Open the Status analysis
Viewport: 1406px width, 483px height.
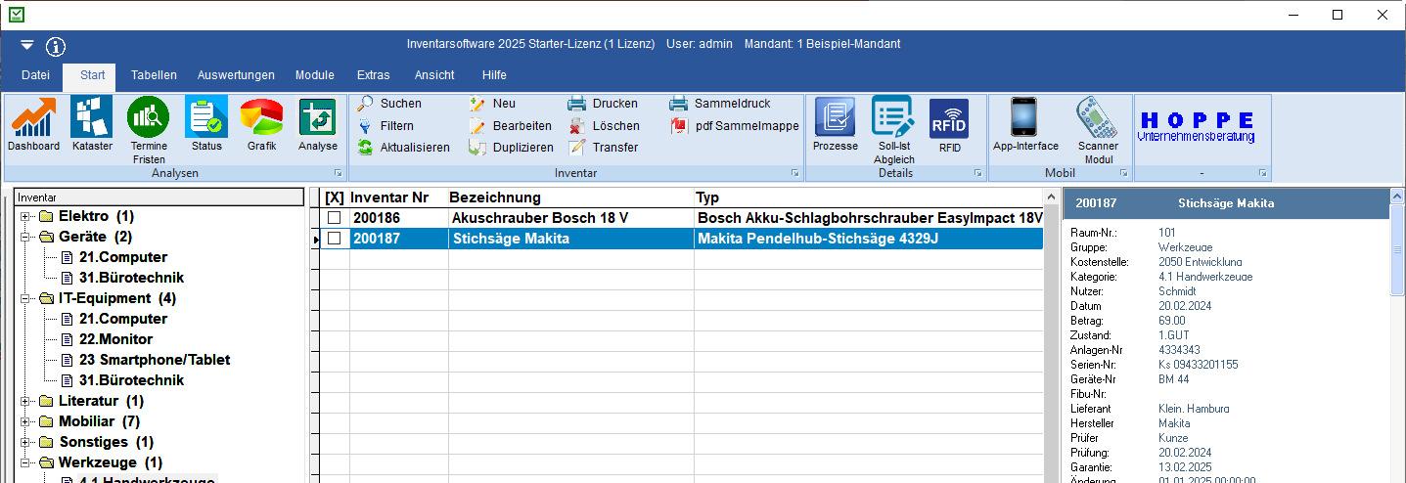[x=206, y=124]
